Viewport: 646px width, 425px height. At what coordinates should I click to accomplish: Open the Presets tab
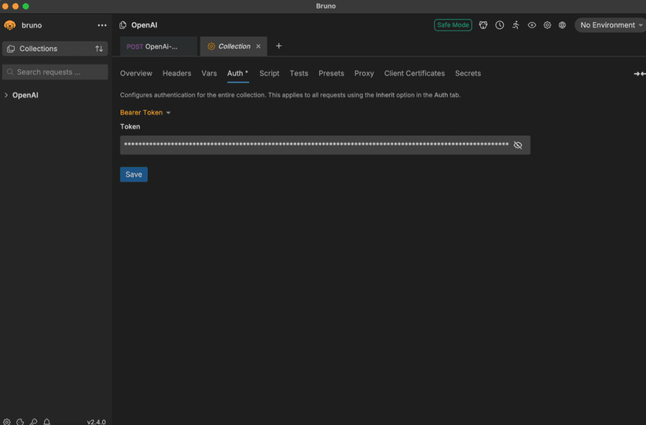coord(331,73)
